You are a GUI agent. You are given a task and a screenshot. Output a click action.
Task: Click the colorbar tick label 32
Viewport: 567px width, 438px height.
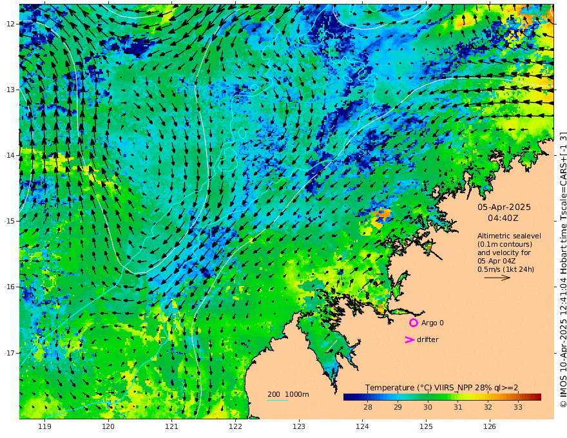pyautogui.click(x=488, y=407)
